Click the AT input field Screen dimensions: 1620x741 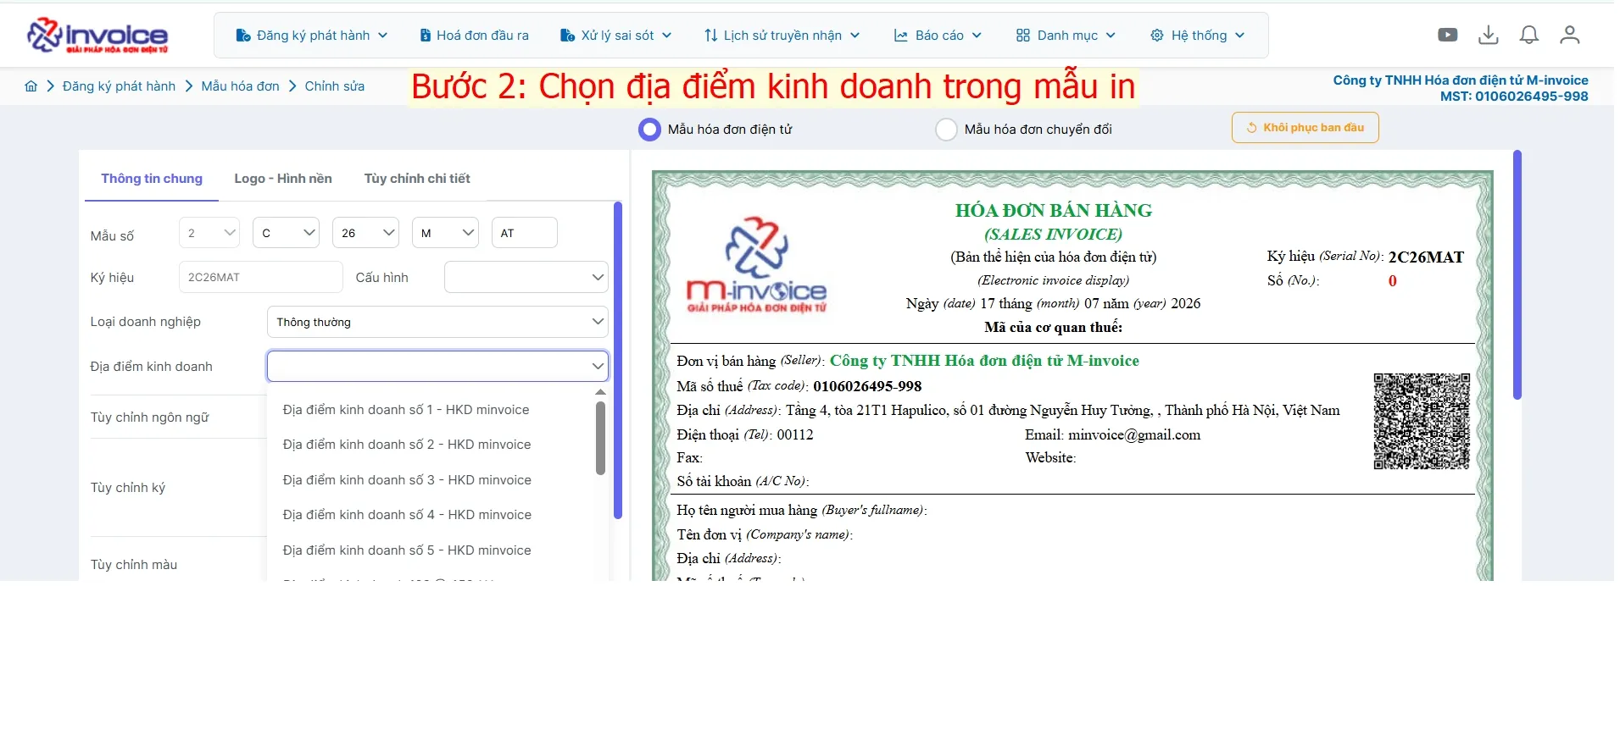click(x=524, y=233)
